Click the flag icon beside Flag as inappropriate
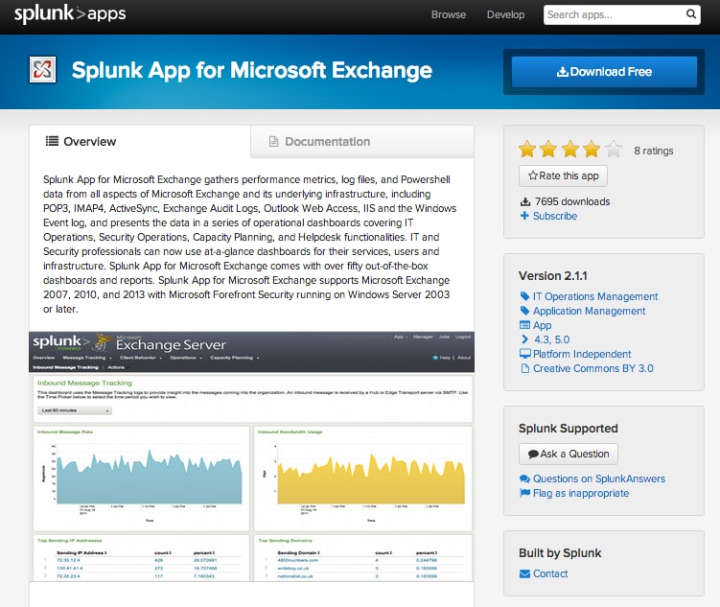Image resolution: width=720 pixels, height=607 pixels. [524, 493]
